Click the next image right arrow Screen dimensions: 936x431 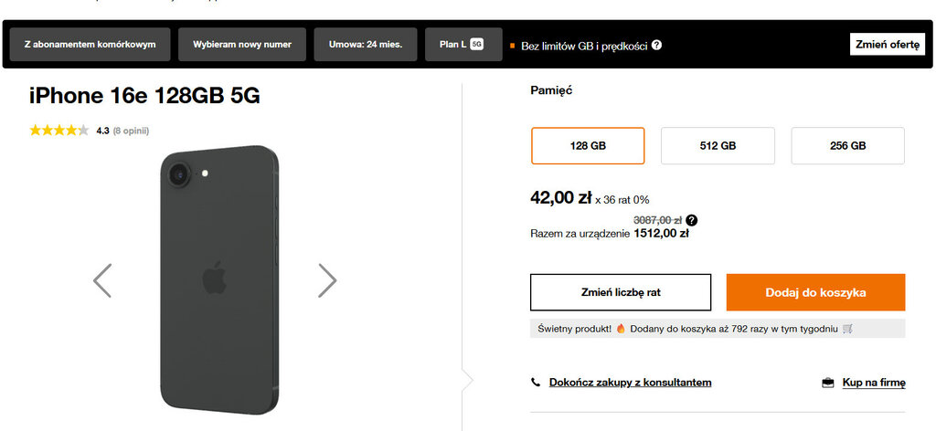click(x=327, y=280)
